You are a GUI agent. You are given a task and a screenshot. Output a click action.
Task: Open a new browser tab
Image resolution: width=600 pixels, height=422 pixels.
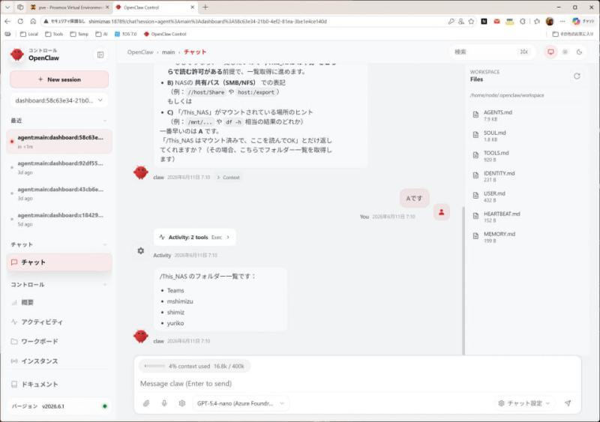pyautogui.click(x=205, y=7)
